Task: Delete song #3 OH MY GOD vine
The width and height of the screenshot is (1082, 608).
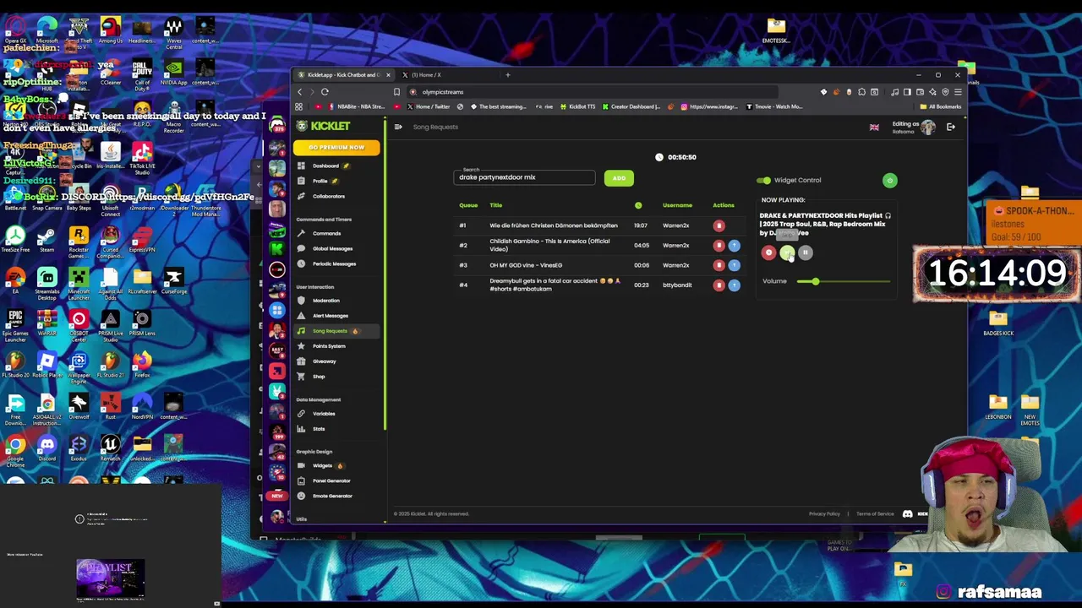Action: (x=719, y=265)
